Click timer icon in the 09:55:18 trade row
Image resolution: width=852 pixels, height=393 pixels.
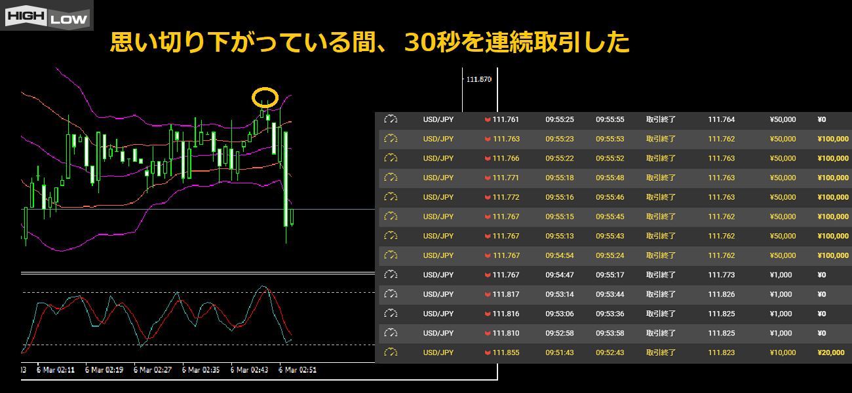tap(391, 178)
